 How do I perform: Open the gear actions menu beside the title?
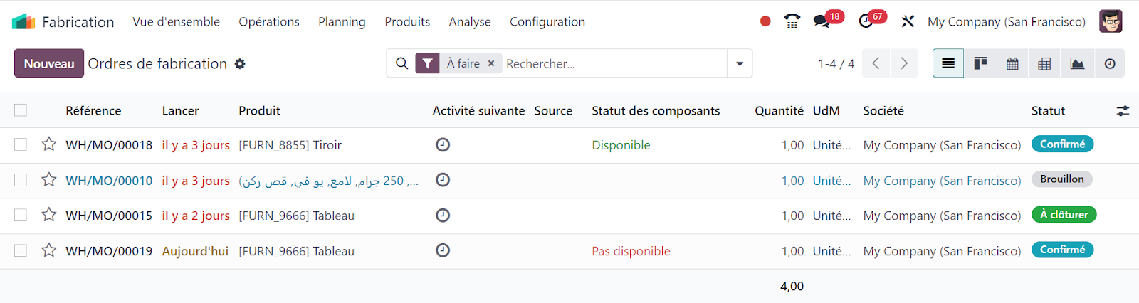point(240,63)
